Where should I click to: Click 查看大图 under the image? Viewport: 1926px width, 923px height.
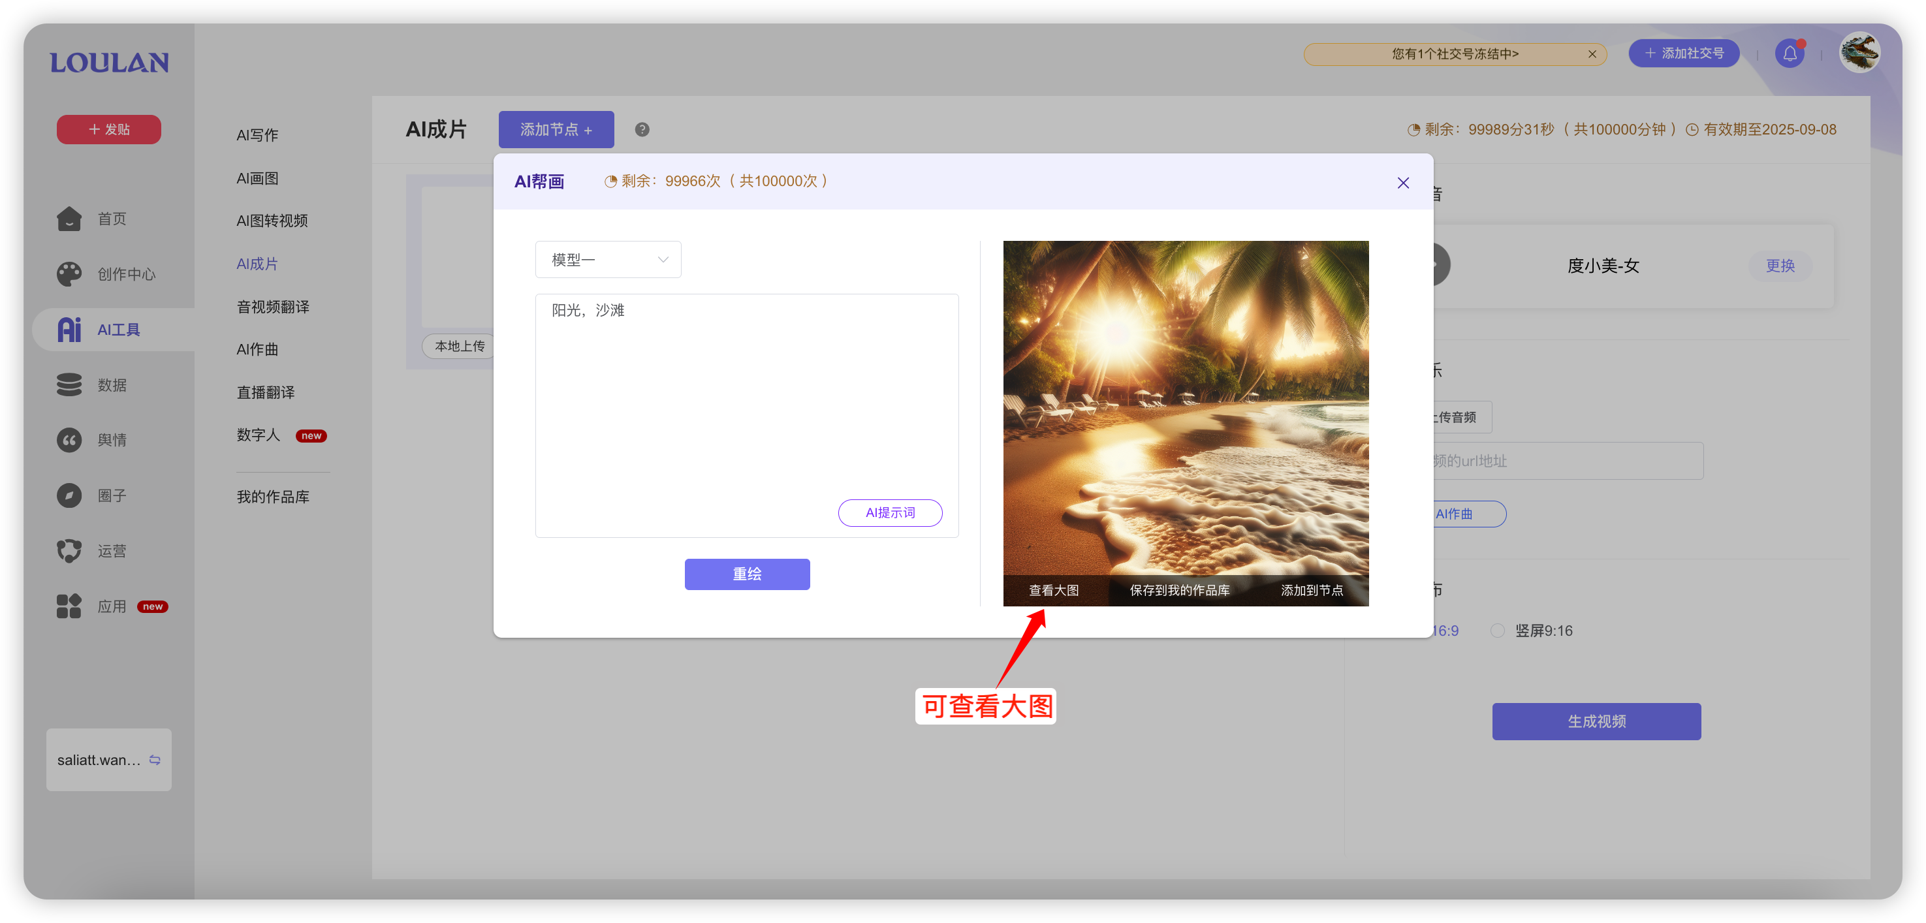(1054, 591)
